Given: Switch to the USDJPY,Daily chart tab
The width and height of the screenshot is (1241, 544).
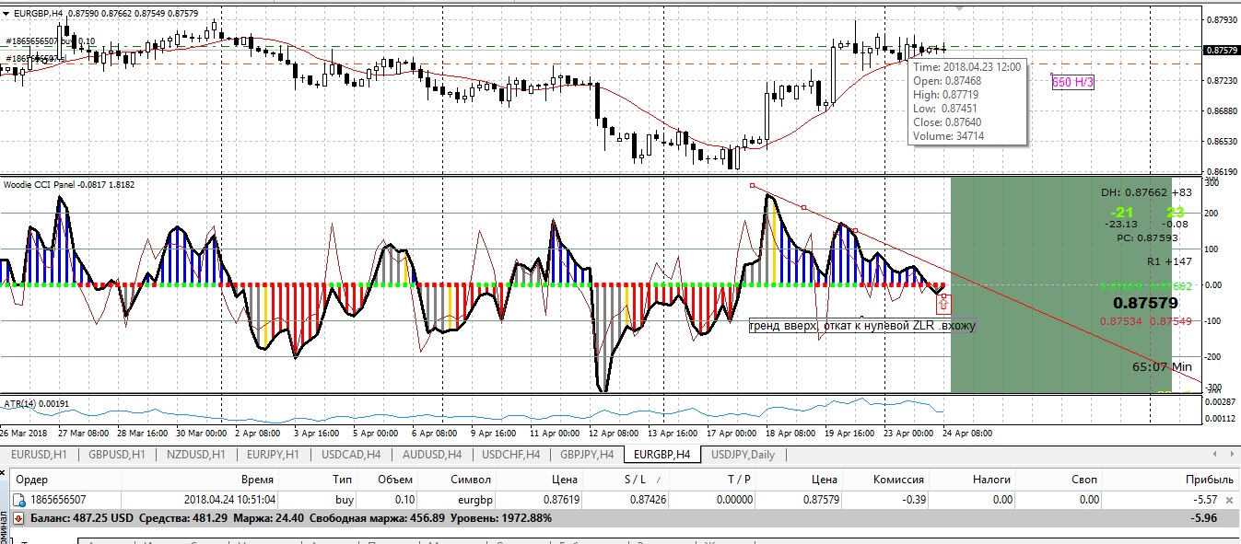Looking at the screenshot, I should [743, 454].
